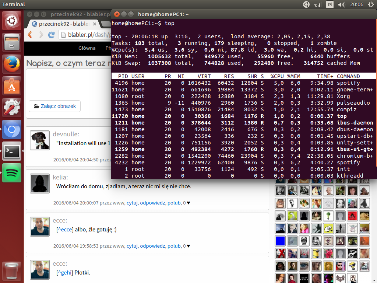
Task: Reload the blabler.pl page
Action: click(x=52, y=35)
